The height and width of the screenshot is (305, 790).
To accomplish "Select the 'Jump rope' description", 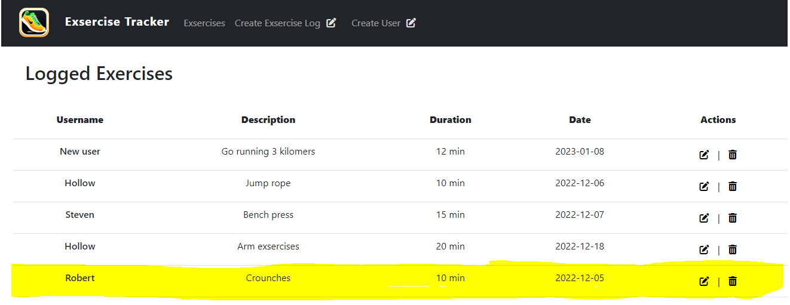I will tap(268, 183).
